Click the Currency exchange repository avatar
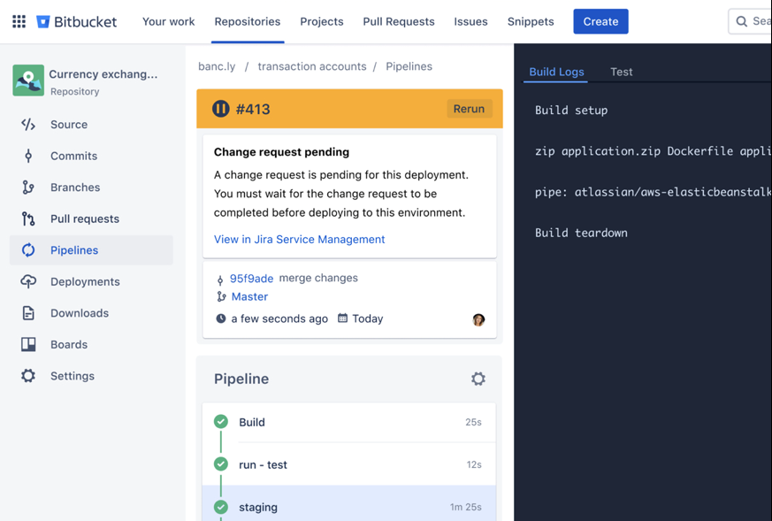 click(x=28, y=80)
